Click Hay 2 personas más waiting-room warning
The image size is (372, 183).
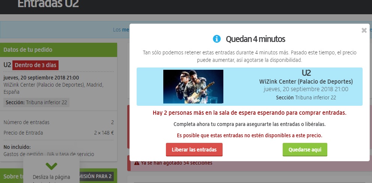[x=249, y=112]
